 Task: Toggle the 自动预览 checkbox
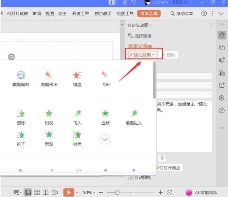click(131, 177)
